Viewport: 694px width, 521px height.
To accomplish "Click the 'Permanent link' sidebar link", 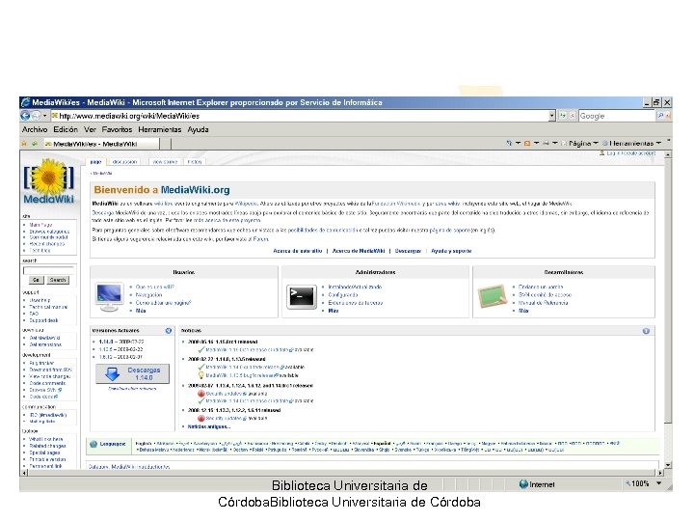I will coord(45,466).
